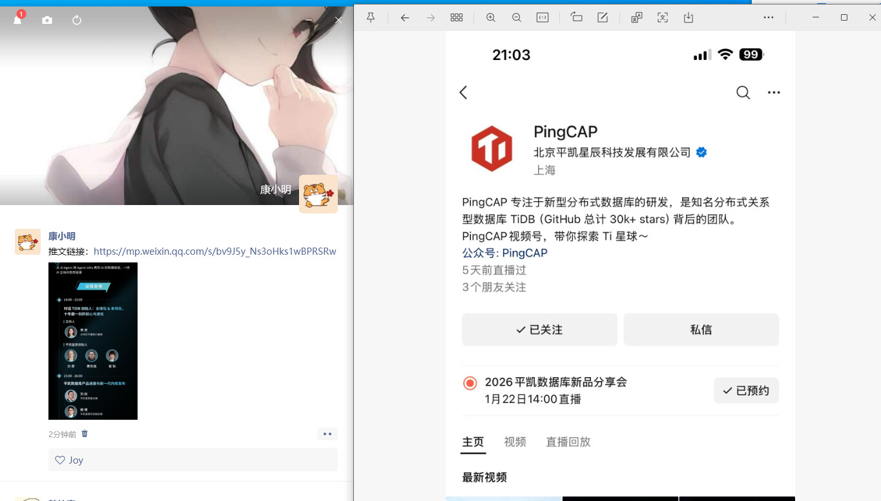The height and width of the screenshot is (501, 881).
Task: Save the image with the download icon
Action: point(689,18)
